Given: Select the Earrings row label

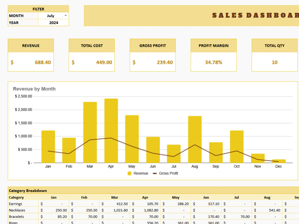Looking at the screenshot, I should click(16, 204).
